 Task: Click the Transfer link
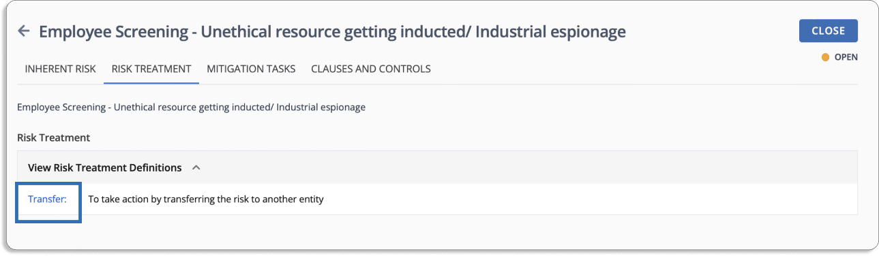click(47, 199)
